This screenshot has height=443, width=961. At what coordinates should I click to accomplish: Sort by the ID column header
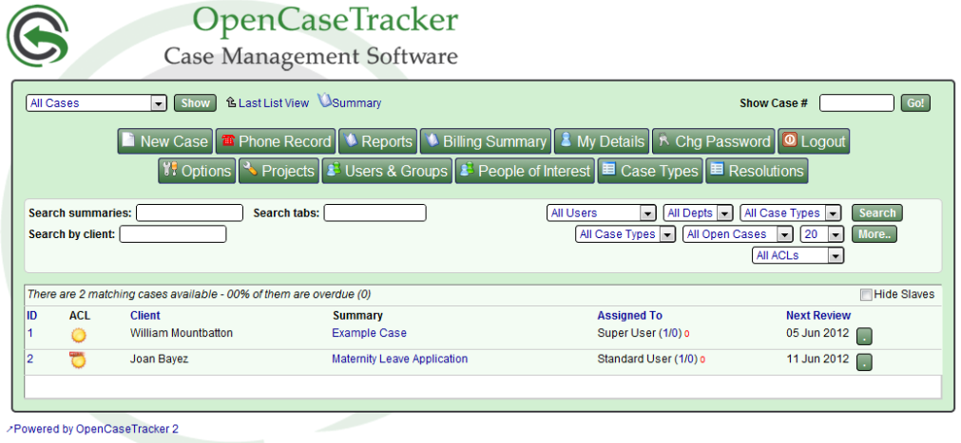[32, 316]
